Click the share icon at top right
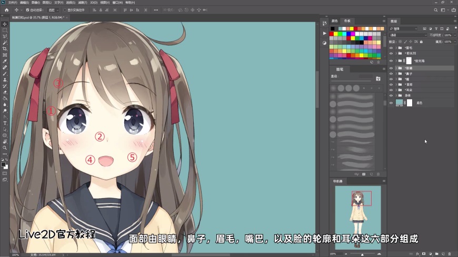Screen dimensions: 458x257 (x=454, y=10)
